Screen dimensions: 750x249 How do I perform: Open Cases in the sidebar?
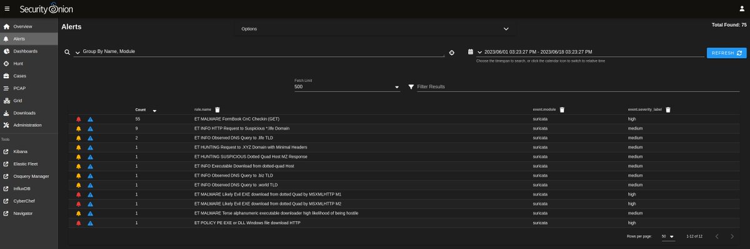pyautogui.click(x=29, y=76)
